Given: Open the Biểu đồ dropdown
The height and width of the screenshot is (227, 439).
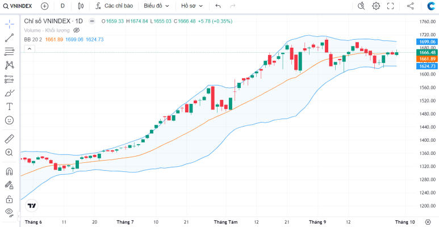Looking at the screenshot, I should (157, 6).
